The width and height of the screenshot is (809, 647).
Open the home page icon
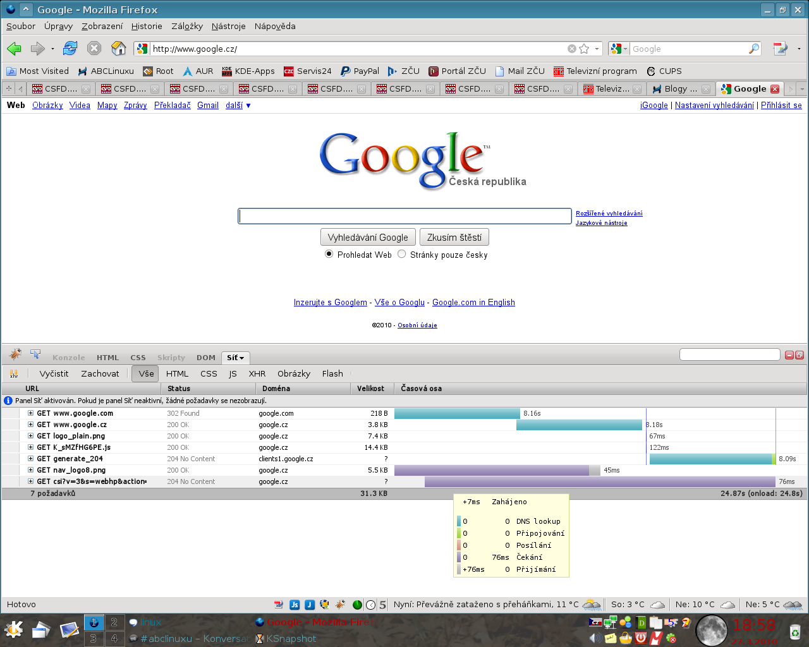pos(118,49)
